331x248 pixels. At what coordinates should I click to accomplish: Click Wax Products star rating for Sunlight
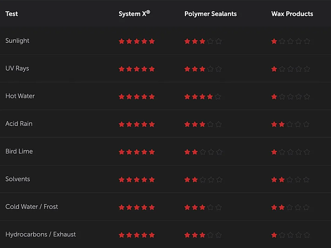[291, 41]
